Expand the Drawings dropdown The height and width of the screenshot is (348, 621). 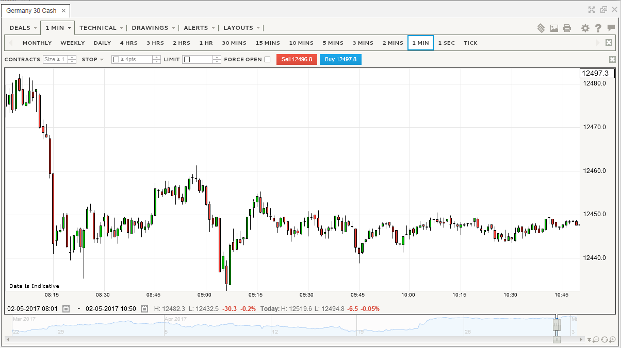coord(153,28)
